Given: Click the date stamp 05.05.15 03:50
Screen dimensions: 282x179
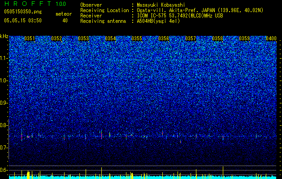Looking at the screenshot, I should [23, 21].
